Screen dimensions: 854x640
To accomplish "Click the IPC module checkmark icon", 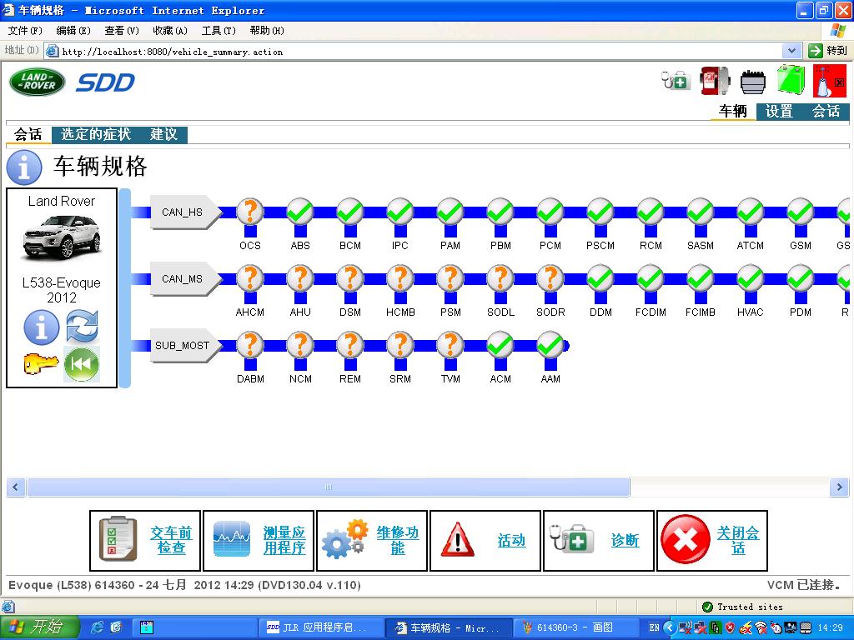I will click(400, 212).
